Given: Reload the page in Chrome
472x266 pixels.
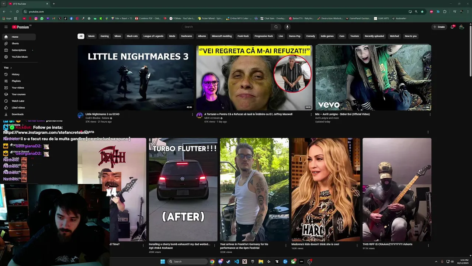Looking at the screenshot, I should click(17, 11).
